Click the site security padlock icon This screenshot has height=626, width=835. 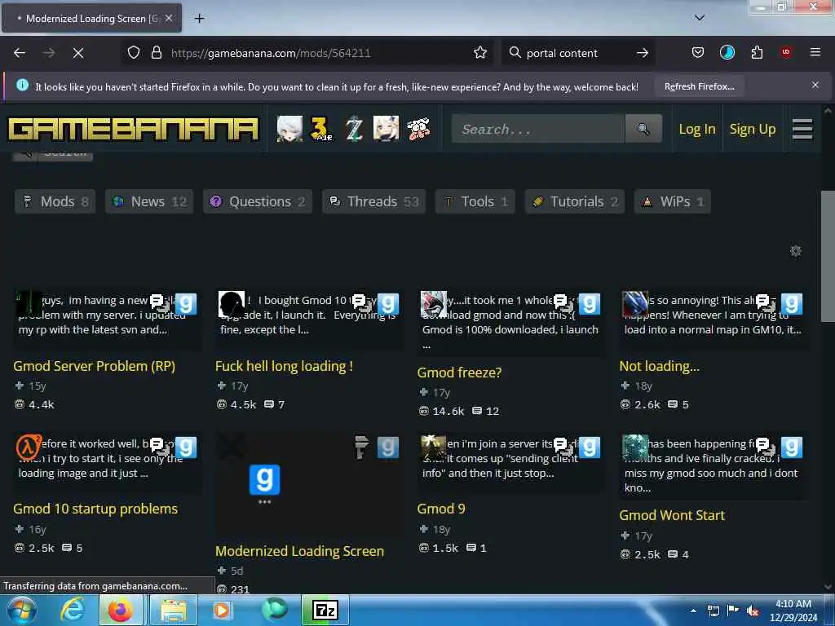pyautogui.click(x=156, y=53)
